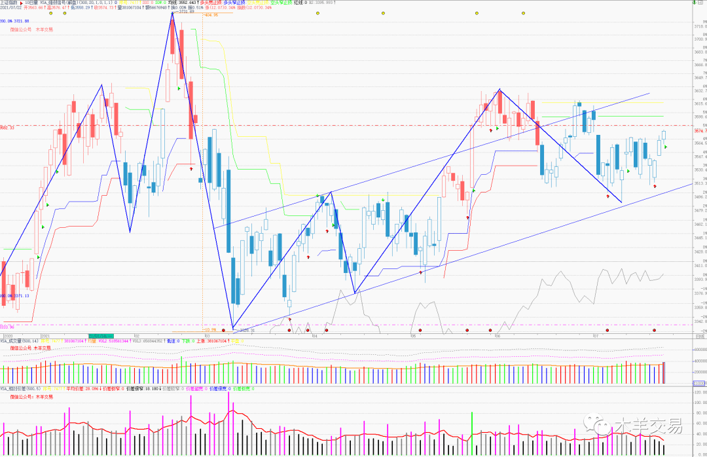Click green arrow beside the latest candlestick
Viewport: 707px width, 457px height.
(666, 147)
